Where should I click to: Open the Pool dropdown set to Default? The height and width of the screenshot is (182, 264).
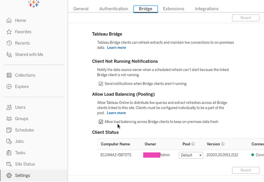coord(191,155)
